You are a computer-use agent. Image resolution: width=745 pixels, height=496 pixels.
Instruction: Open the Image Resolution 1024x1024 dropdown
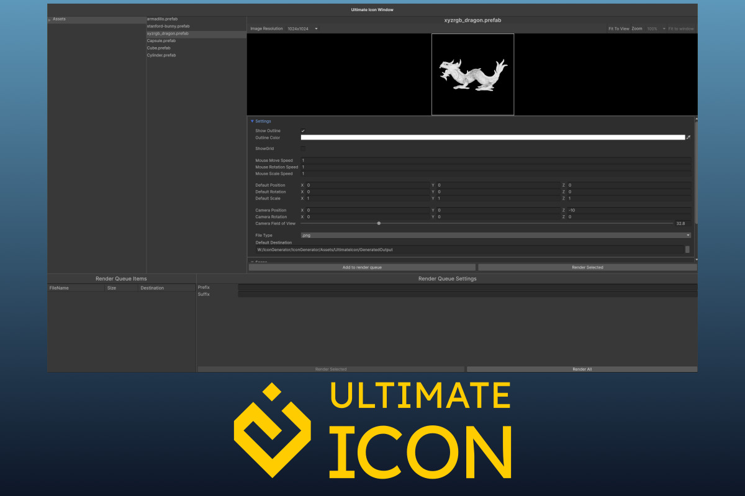[302, 29]
